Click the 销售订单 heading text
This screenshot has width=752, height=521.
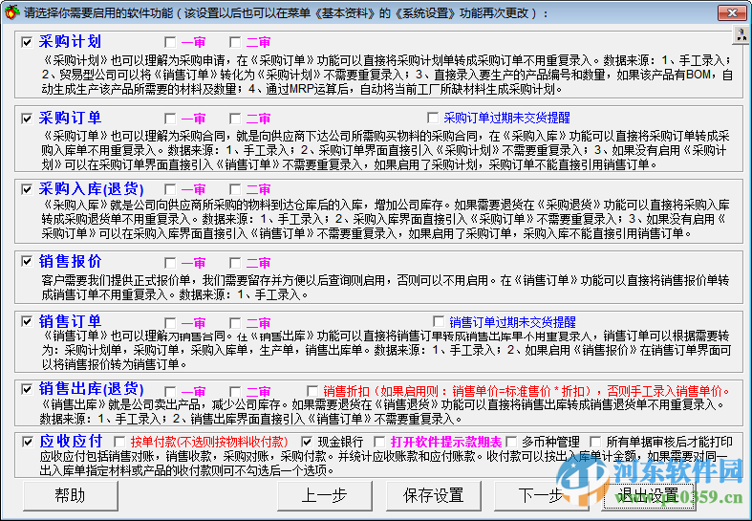(70, 321)
